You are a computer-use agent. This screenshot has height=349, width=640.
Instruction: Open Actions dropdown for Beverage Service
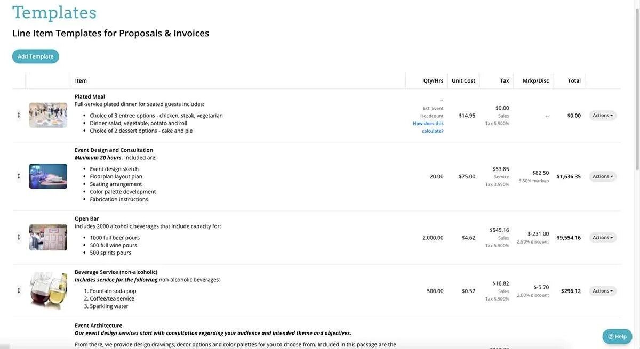pos(603,291)
